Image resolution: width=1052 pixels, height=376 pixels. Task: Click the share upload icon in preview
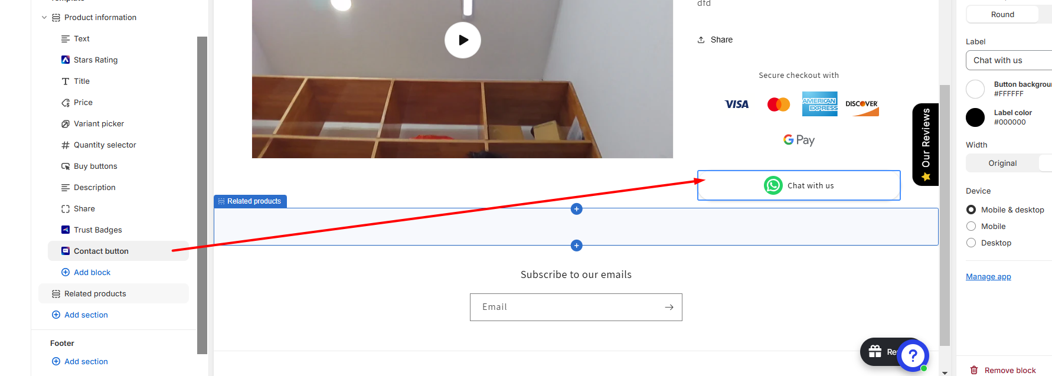[701, 40]
